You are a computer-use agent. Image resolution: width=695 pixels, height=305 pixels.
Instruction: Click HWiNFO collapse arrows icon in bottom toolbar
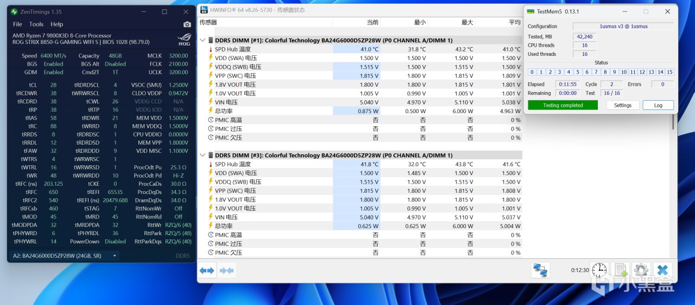coord(226,270)
